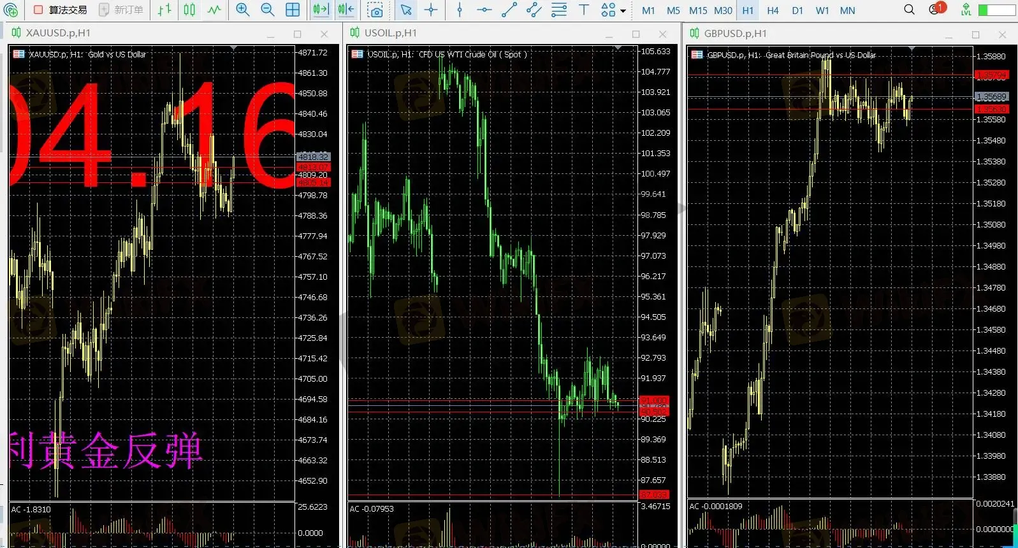Click the USOIL chart shift triangle marker
Screen dimensions: 1018x548
tap(618, 48)
